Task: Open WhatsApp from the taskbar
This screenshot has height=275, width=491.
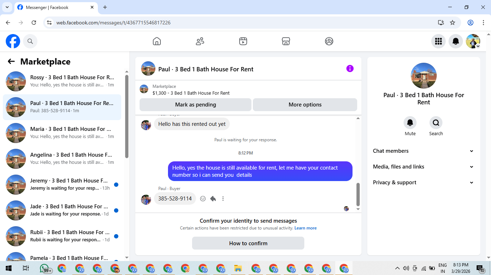Action: click(45, 268)
